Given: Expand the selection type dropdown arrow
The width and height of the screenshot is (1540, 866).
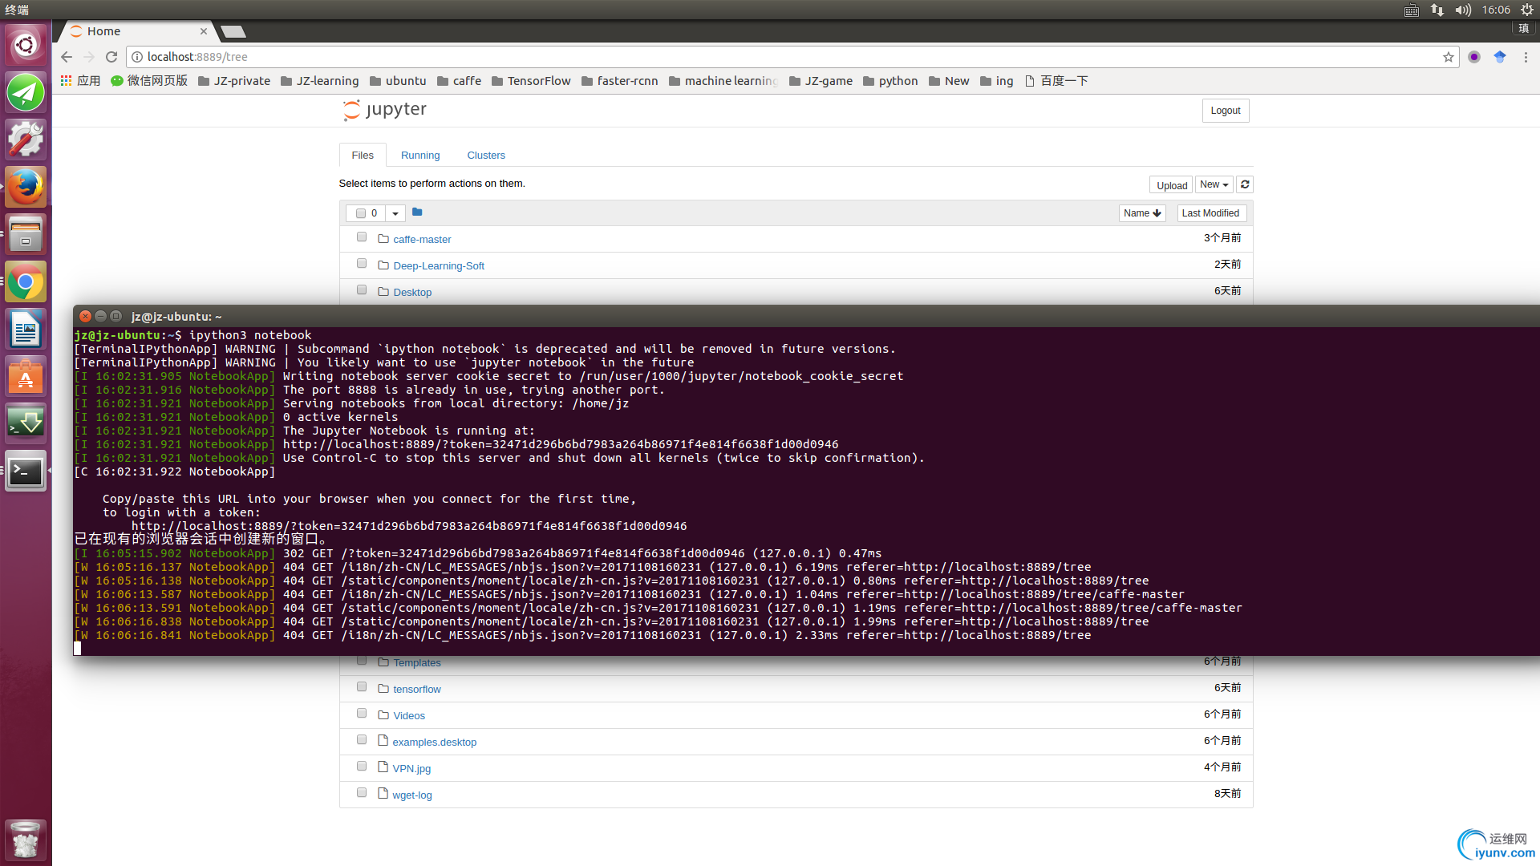Looking at the screenshot, I should pyautogui.click(x=395, y=213).
